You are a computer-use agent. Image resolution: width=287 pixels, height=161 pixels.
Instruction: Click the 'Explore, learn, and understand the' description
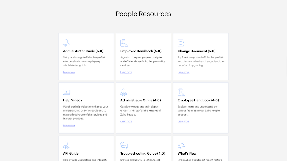pos(199,110)
